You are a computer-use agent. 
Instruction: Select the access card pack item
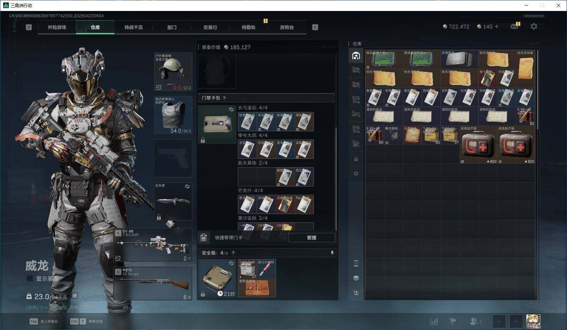(x=217, y=124)
